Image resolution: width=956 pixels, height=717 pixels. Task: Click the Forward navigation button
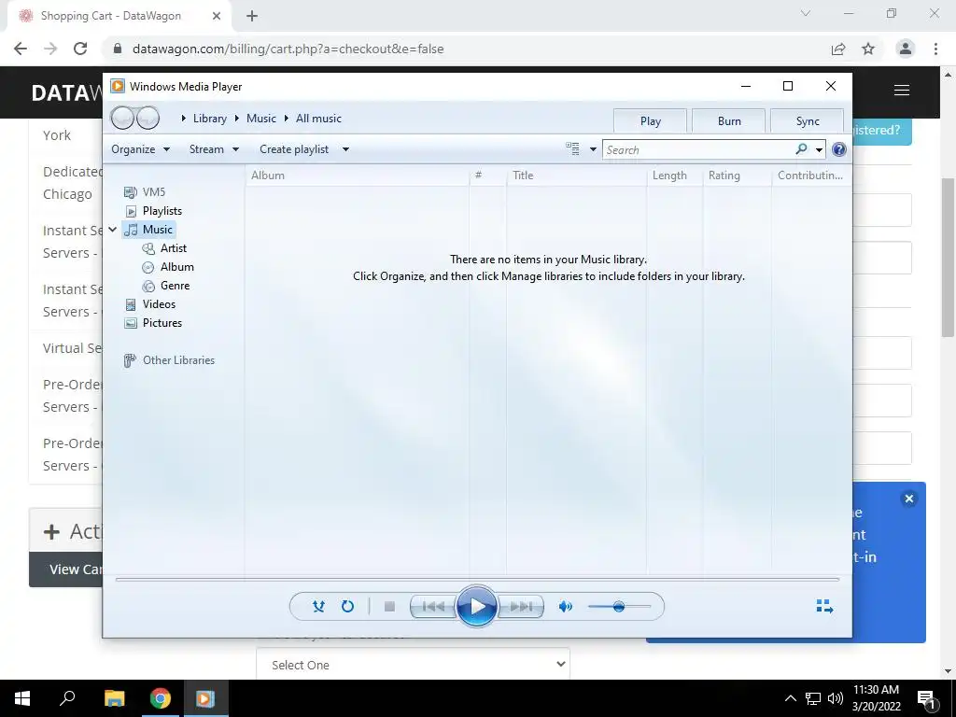(148, 118)
